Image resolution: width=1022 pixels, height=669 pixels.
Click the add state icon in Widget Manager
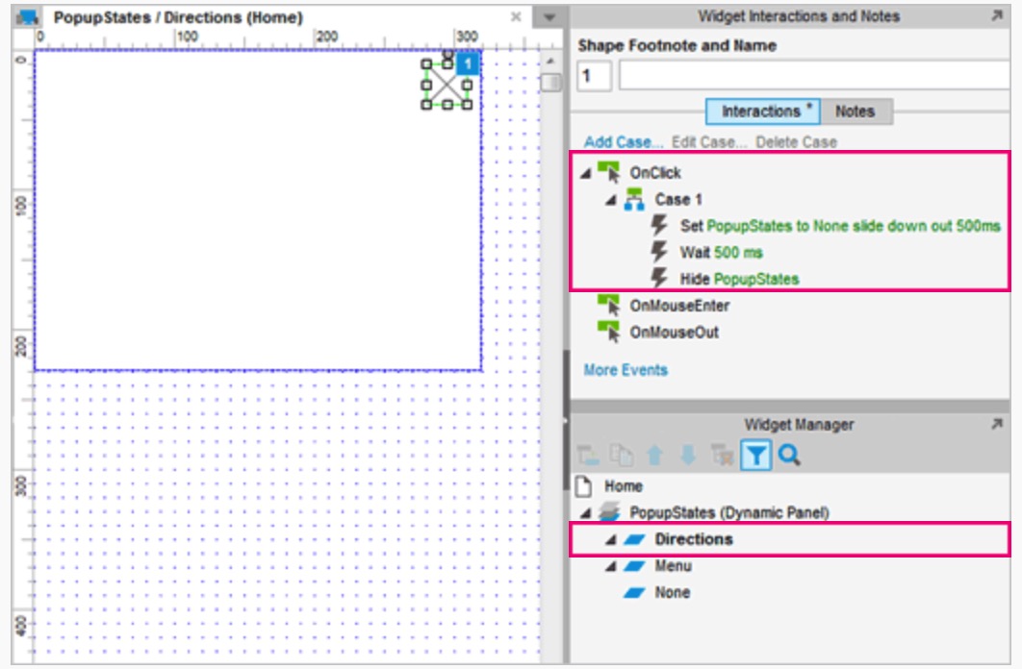589,456
